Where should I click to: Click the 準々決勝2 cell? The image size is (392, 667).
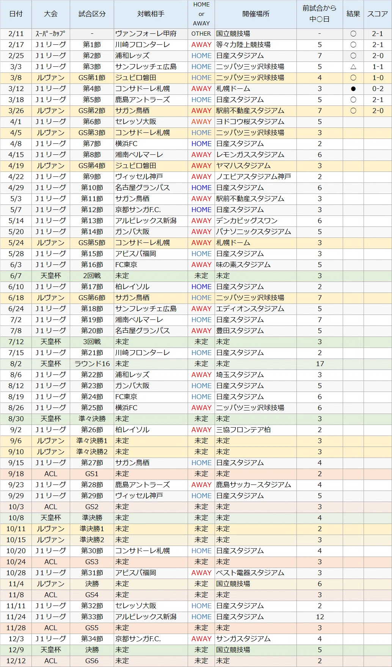[92, 452]
